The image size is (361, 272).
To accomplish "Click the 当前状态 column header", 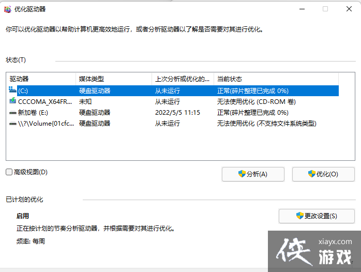I will tap(276, 79).
